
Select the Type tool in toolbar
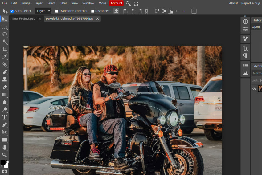[5, 117]
